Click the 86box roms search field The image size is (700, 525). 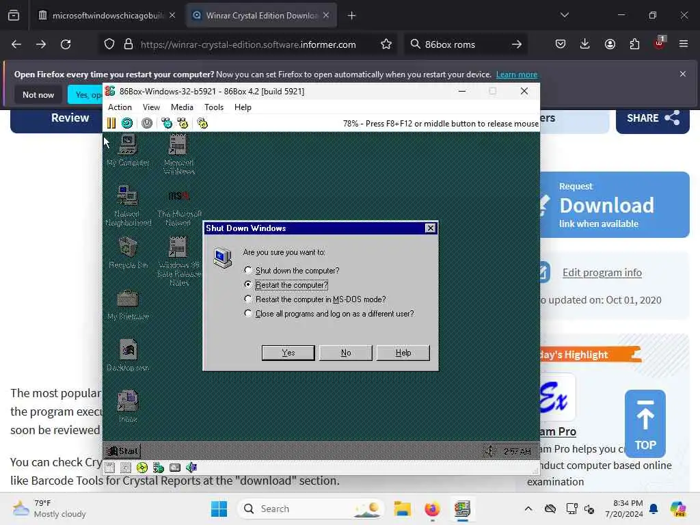click(466, 44)
